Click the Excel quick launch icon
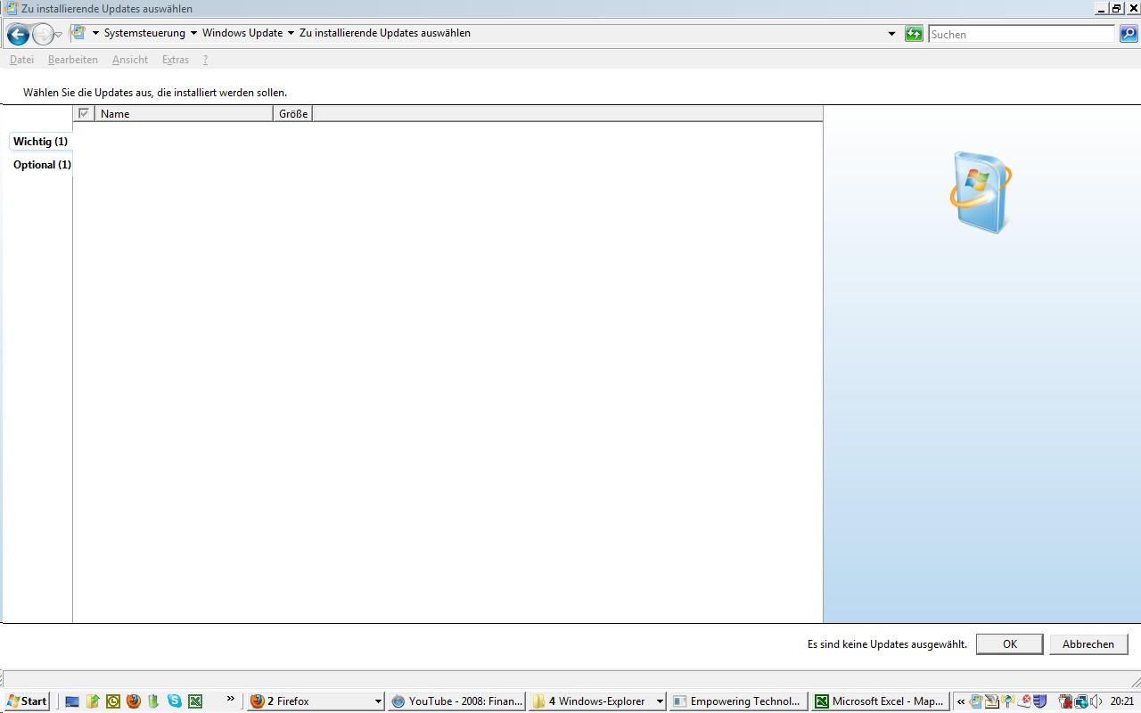Screen dimensions: 1141x713 [195, 701]
